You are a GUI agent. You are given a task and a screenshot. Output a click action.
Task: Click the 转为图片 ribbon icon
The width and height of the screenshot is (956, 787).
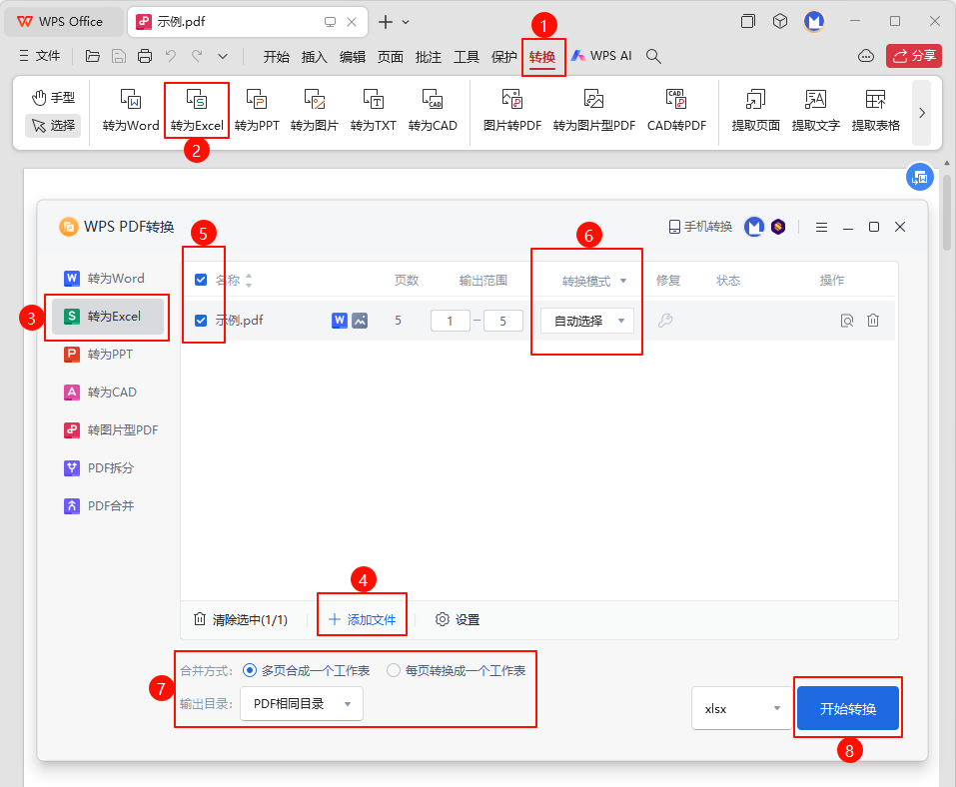[315, 110]
